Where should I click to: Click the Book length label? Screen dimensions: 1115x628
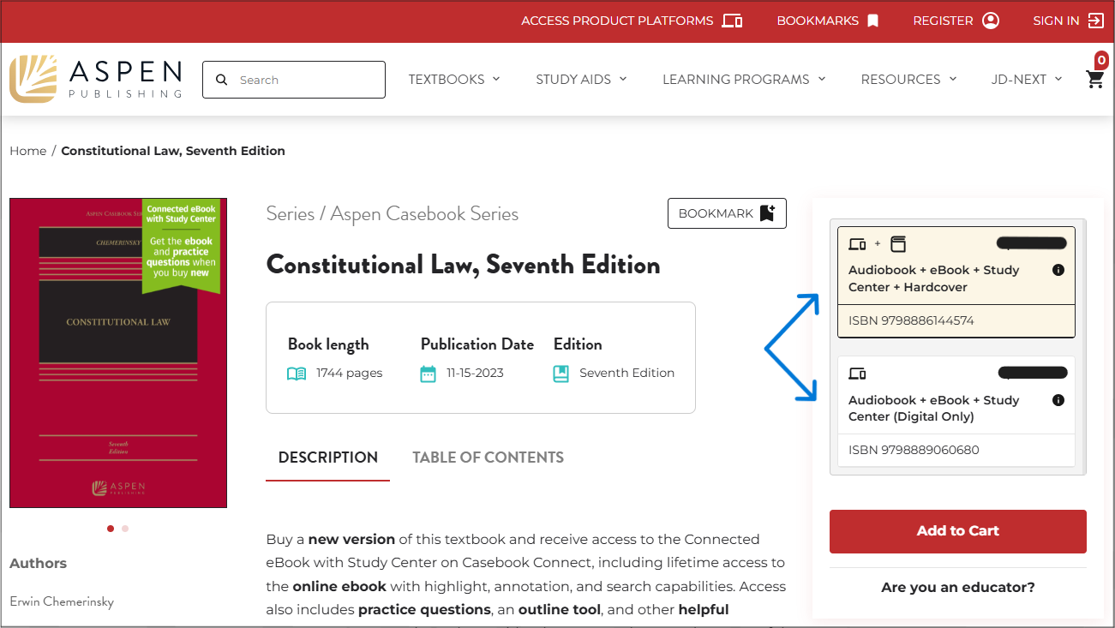pyautogui.click(x=328, y=344)
